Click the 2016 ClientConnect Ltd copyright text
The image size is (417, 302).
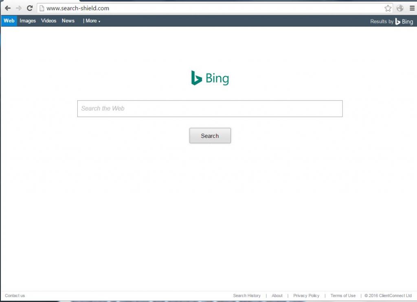point(388,295)
